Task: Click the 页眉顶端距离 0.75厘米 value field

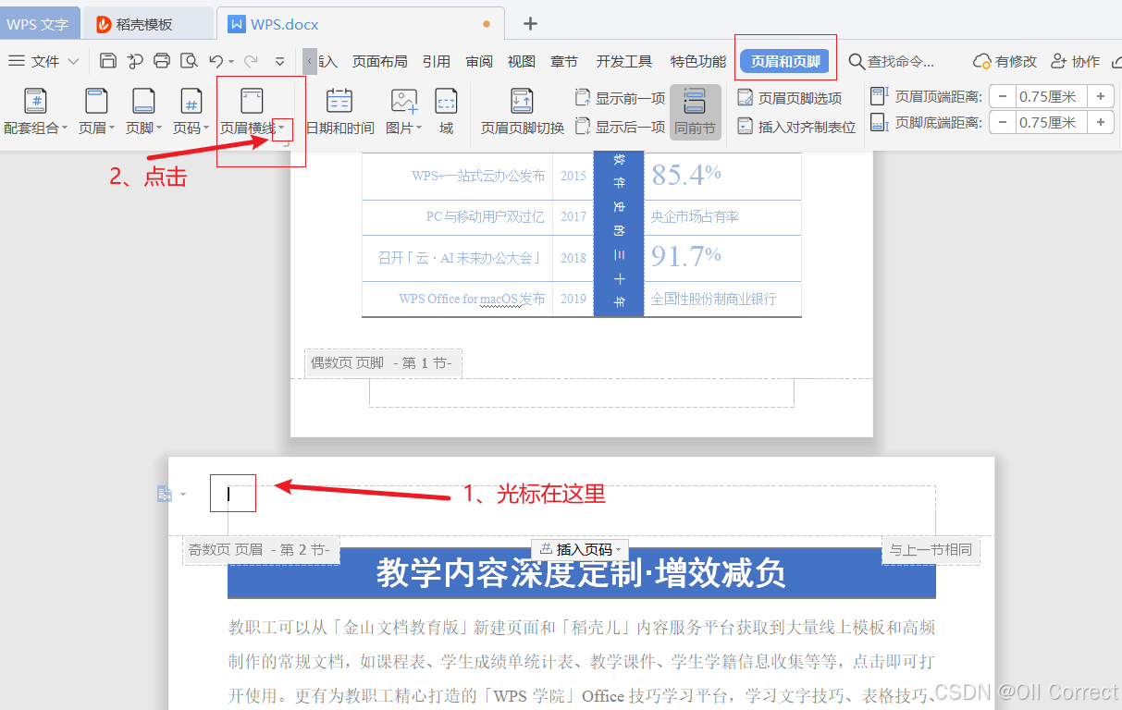Action: click(1051, 96)
